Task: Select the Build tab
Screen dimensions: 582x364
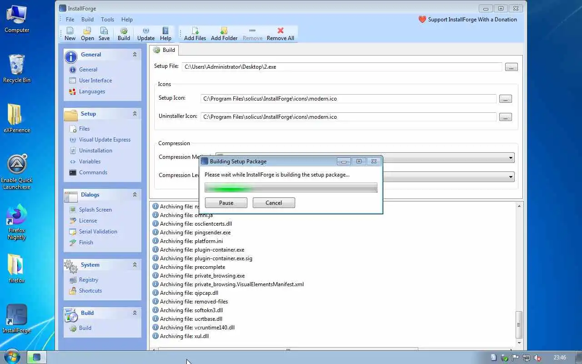Action: (165, 50)
